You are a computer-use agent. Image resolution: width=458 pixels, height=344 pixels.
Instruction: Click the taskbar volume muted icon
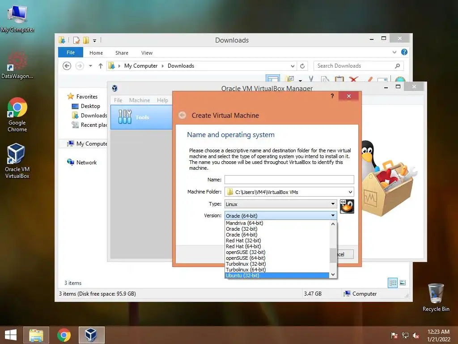tap(416, 336)
